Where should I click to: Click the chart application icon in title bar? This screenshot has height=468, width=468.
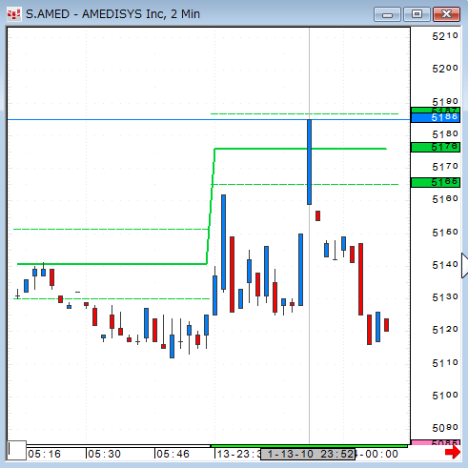tap(13, 14)
